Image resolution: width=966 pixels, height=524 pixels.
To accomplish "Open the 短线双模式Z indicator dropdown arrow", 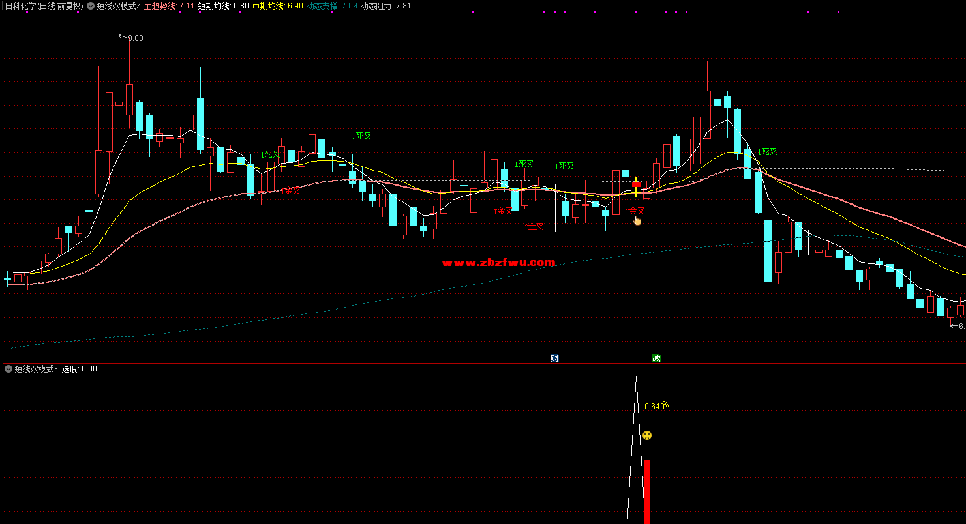I will 91,5.
